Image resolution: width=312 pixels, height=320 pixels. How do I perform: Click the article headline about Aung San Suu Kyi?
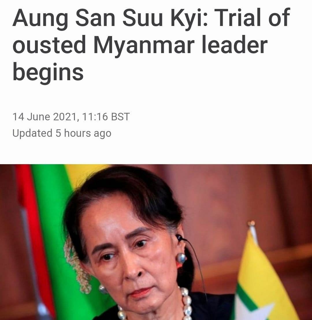point(151,45)
